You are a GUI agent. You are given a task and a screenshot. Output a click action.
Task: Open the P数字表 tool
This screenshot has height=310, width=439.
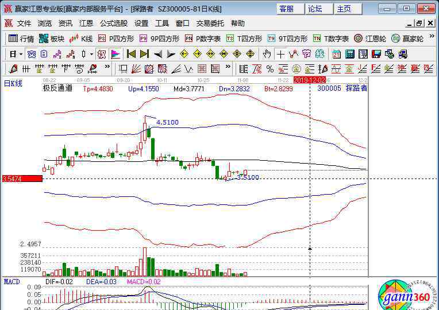(x=203, y=38)
